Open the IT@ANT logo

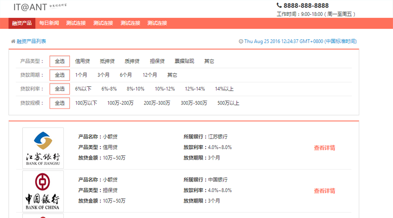point(40,7)
